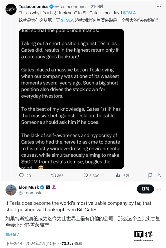Click the 订阅 subscribe button
This screenshot has height=248, width=166.
(x=145, y=189)
